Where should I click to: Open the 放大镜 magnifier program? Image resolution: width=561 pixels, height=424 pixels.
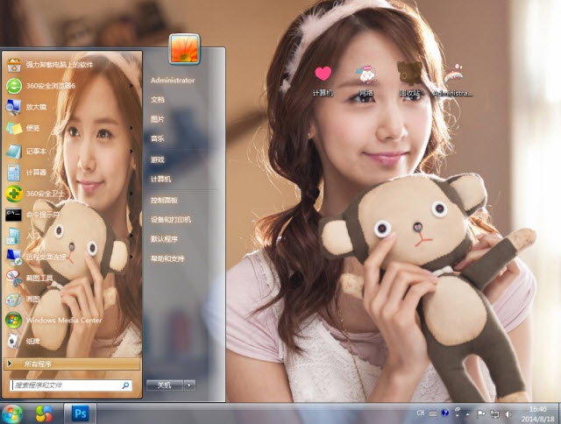(72, 107)
